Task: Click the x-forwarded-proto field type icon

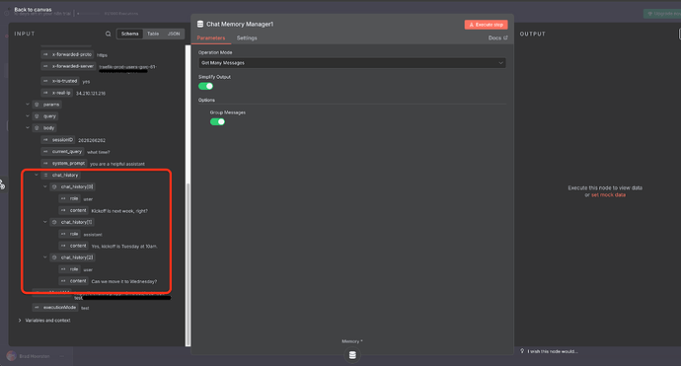Action: [x=45, y=54]
